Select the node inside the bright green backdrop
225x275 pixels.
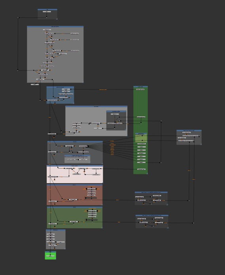coord(50,256)
